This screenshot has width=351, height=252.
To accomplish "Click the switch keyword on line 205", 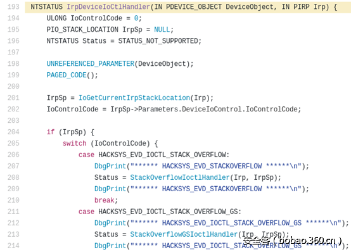I will pyautogui.click(x=75, y=143).
